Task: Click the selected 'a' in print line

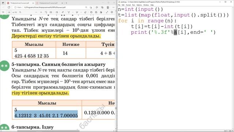Action: click(175, 32)
